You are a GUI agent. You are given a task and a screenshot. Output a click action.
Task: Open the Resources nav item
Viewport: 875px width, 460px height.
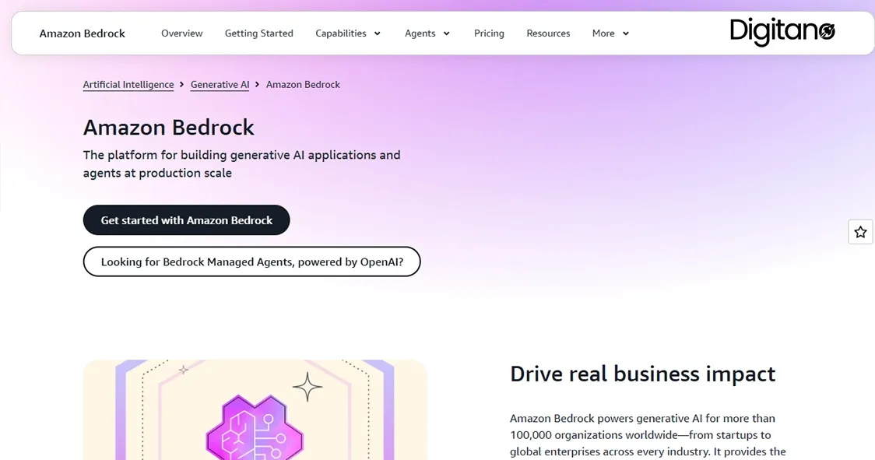click(x=548, y=33)
